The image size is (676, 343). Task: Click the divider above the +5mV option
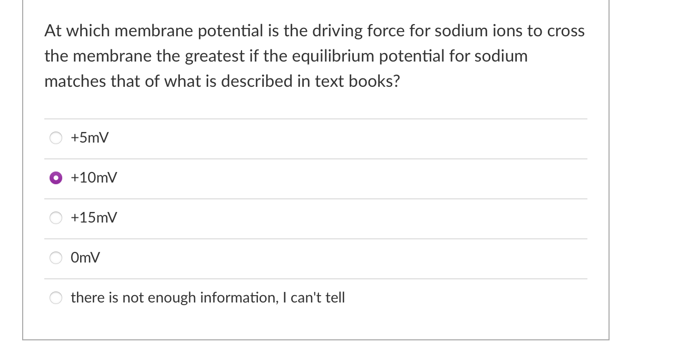coord(316,118)
